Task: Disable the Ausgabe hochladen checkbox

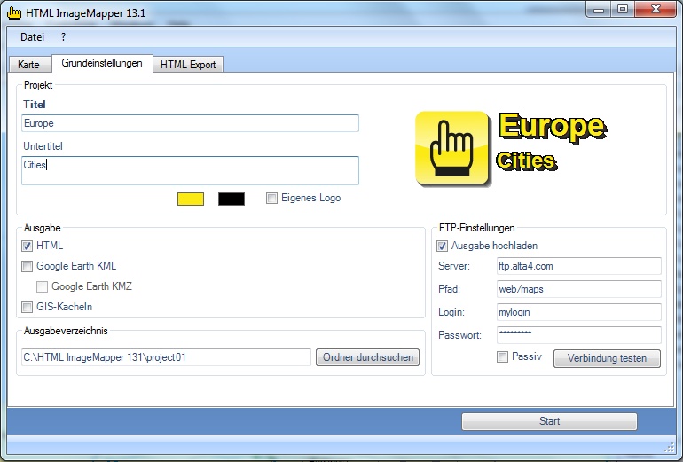Action: 443,247
